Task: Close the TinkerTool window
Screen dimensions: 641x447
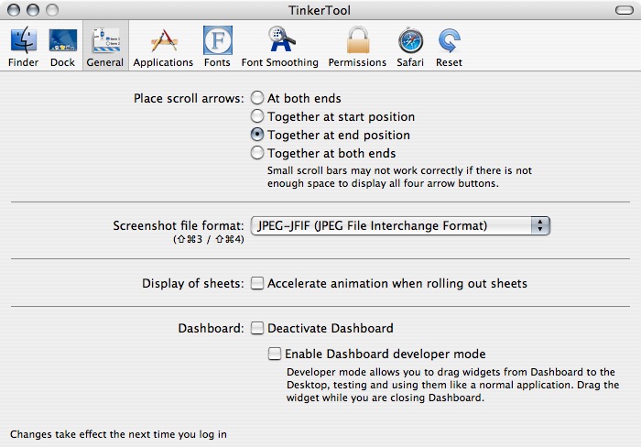Action: pyautogui.click(x=14, y=10)
